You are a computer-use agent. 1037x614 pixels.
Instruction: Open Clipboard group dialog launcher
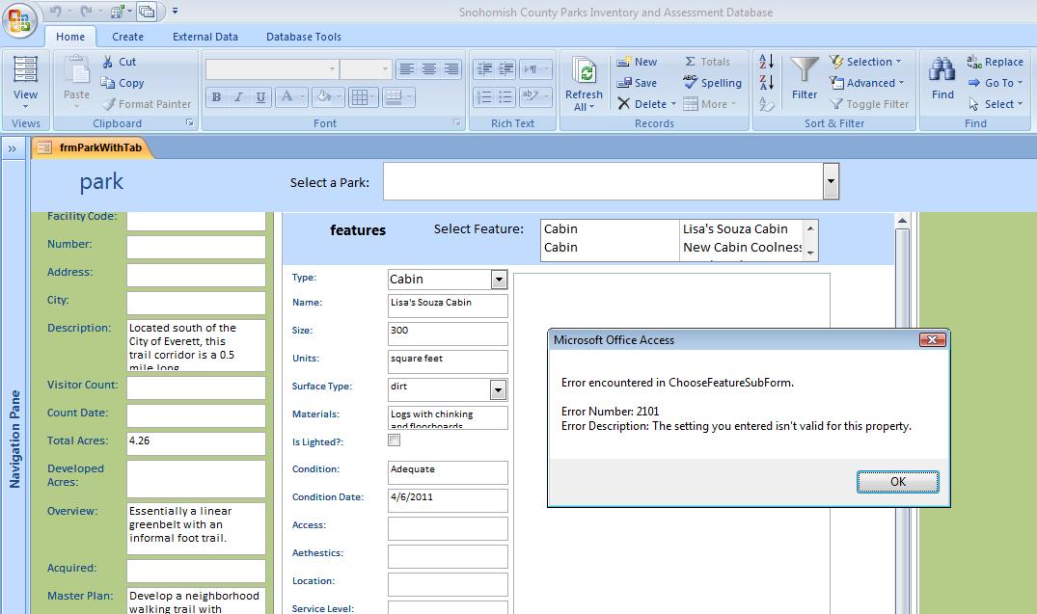(190, 123)
